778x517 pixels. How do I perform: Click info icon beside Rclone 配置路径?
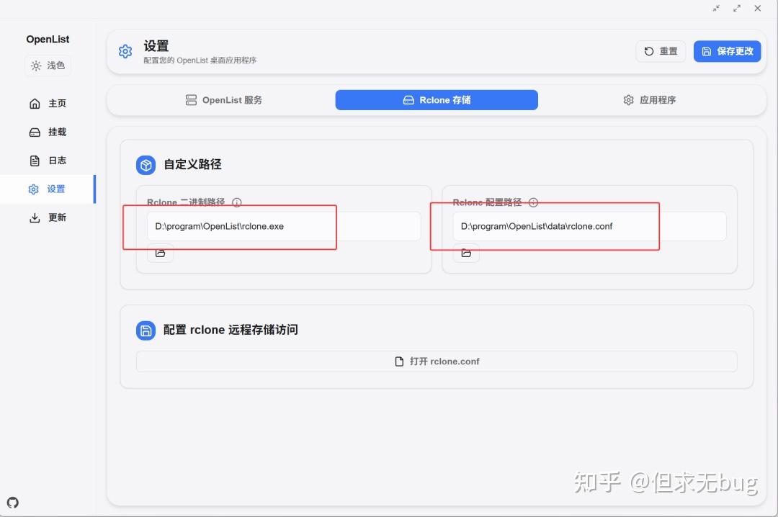click(x=533, y=202)
